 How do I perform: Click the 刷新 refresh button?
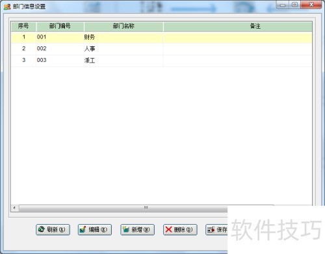tap(53, 229)
